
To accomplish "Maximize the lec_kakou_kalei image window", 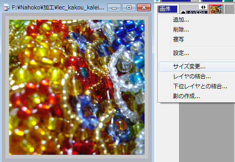I will [x=129, y=8].
